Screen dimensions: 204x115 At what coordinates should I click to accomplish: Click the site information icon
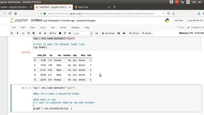point(41,13)
